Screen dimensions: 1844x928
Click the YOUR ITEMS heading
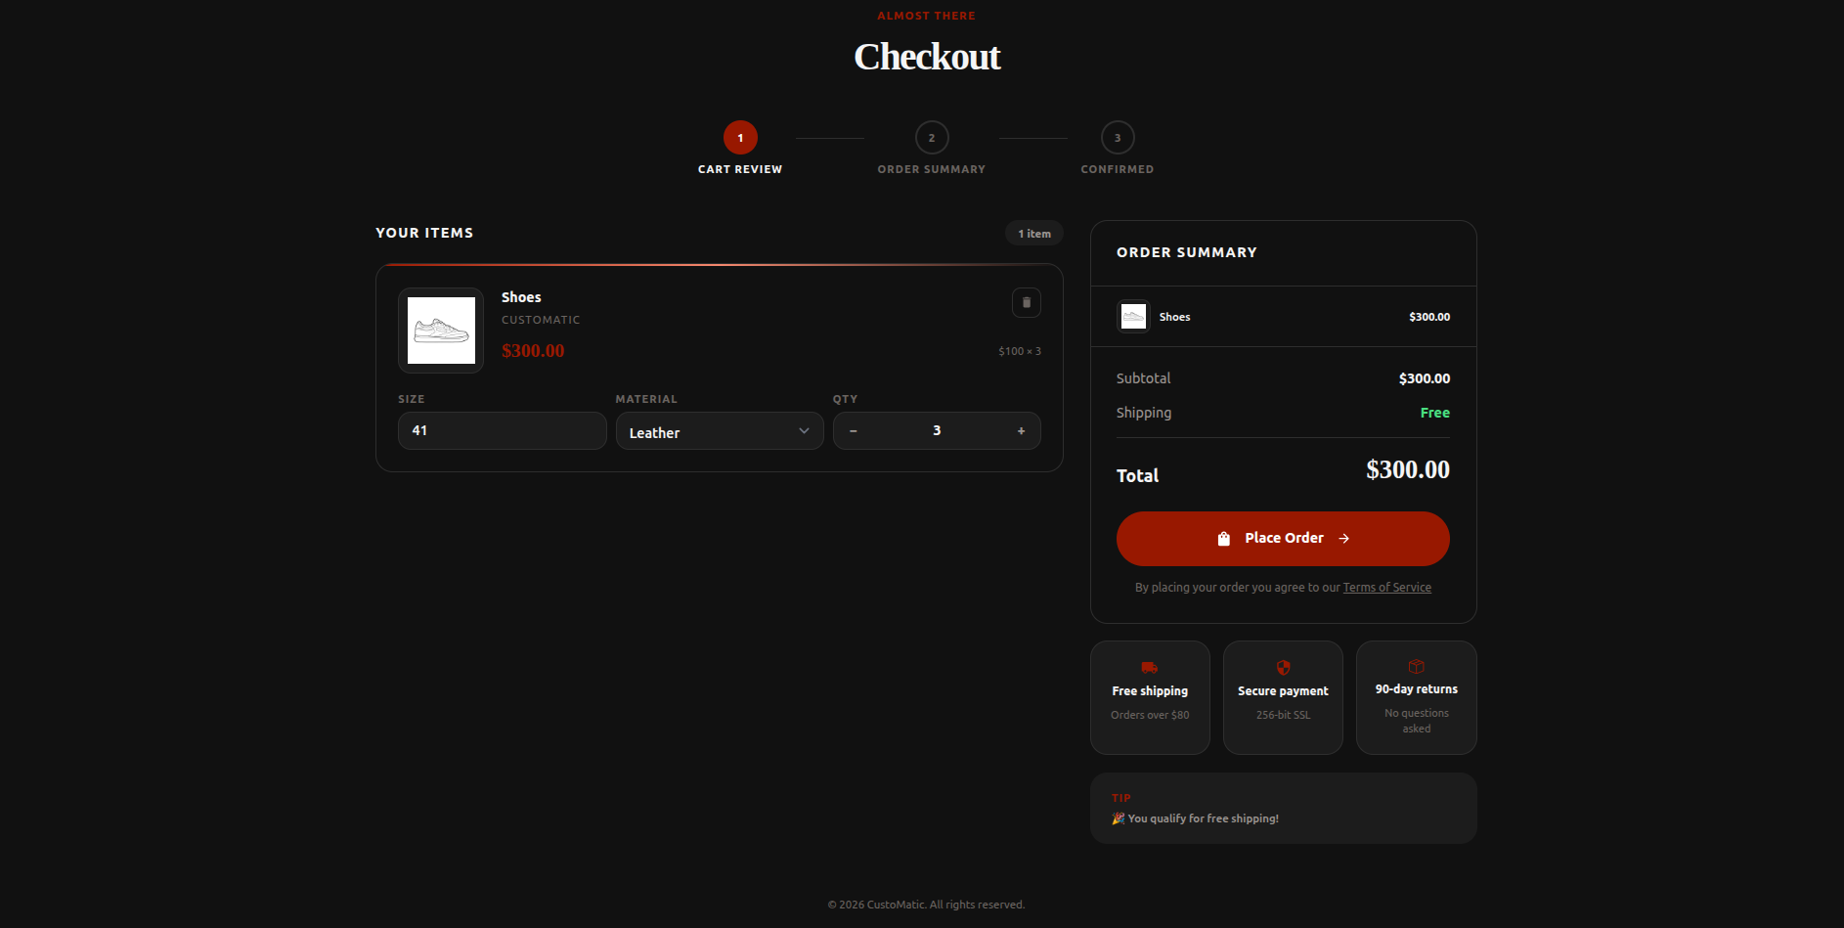click(424, 233)
